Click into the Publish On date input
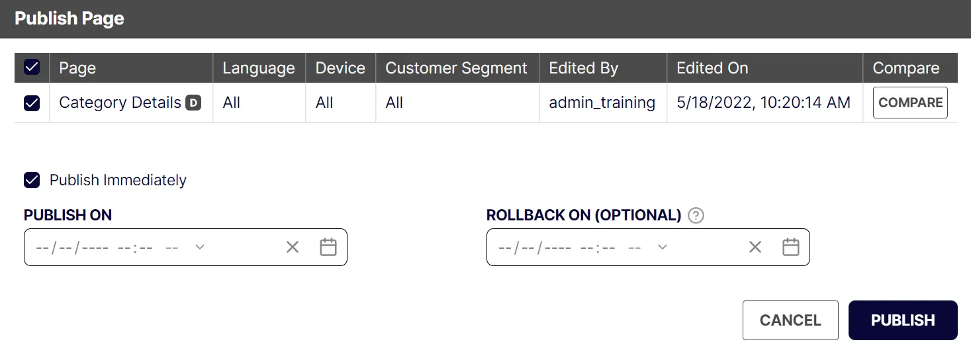Image resolution: width=971 pixels, height=364 pixels. click(185, 247)
